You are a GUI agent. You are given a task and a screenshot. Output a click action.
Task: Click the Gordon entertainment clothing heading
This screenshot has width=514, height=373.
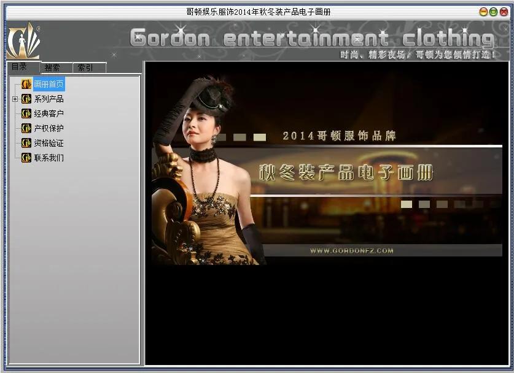(x=312, y=38)
